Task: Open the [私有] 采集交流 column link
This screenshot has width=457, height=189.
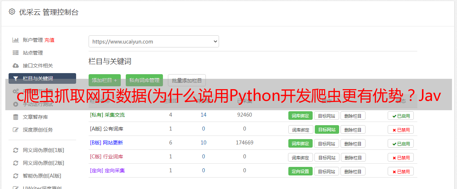Action: tap(108, 115)
